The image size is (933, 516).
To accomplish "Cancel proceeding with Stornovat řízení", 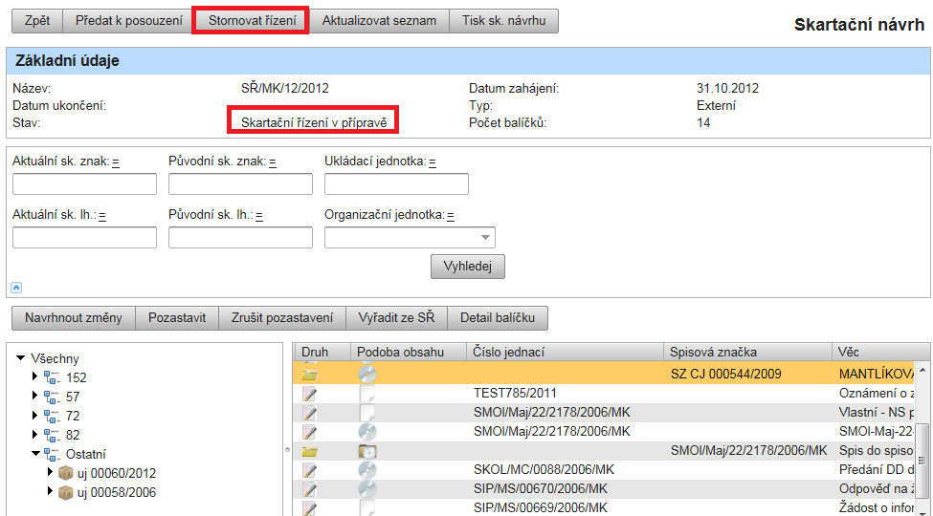I will pyautogui.click(x=253, y=21).
